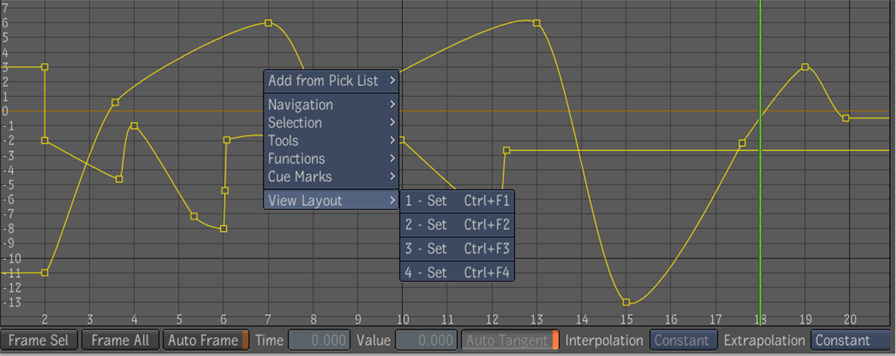Open the Tools submenu
This screenshot has height=356, width=896.
331,140
